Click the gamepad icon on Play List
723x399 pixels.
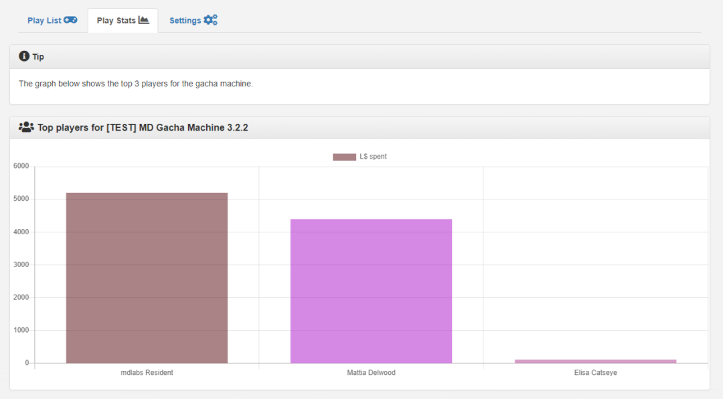pyautogui.click(x=70, y=20)
